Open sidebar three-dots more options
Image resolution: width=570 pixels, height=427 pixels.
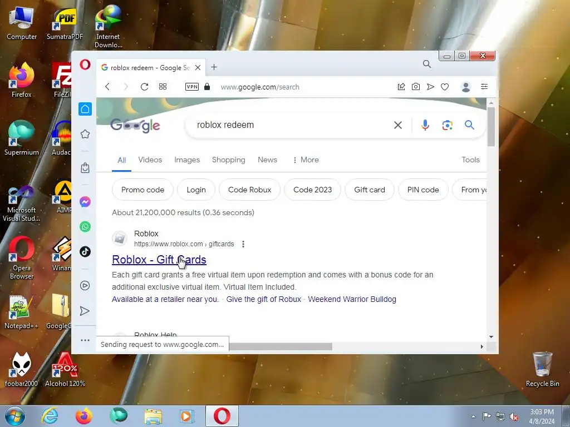pyautogui.click(x=85, y=340)
